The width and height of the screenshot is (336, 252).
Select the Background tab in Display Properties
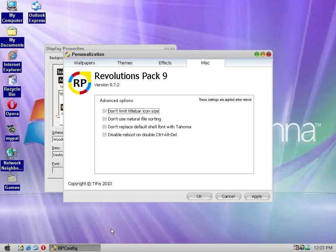[x=56, y=58]
